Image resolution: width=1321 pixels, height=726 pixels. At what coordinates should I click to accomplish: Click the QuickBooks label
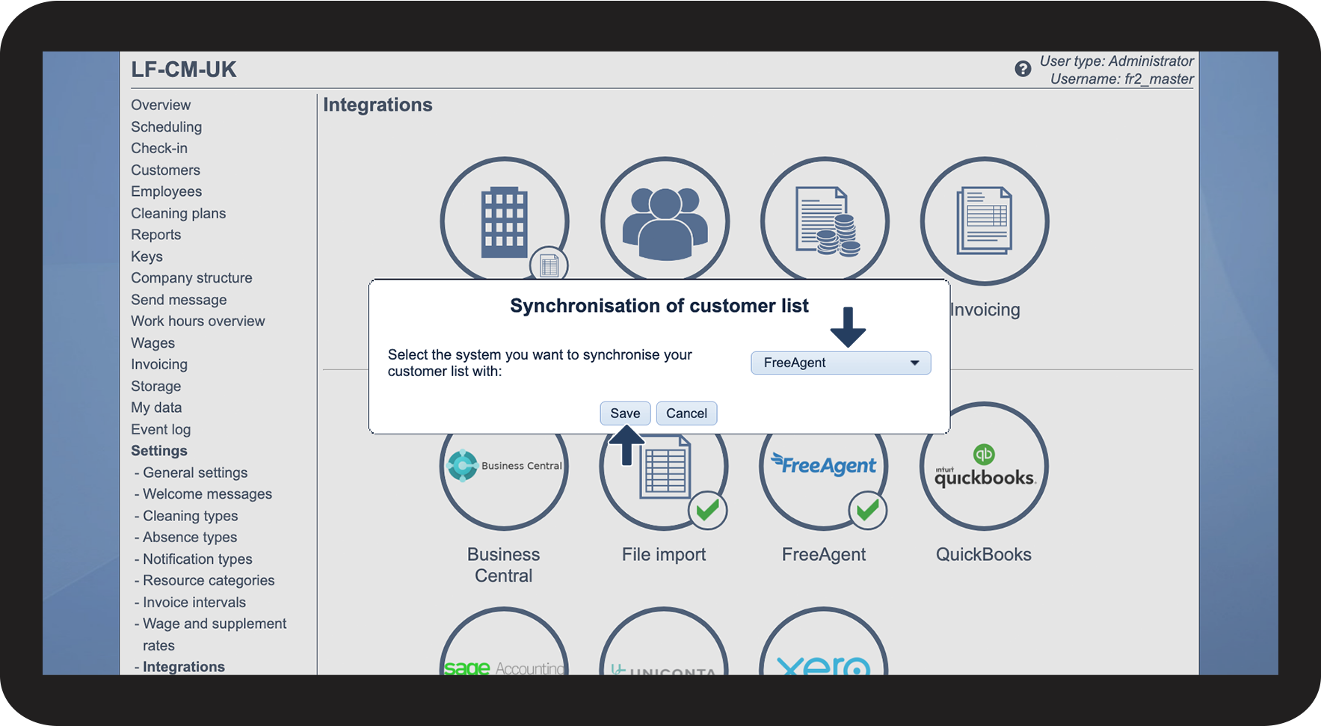click(984, 554)
